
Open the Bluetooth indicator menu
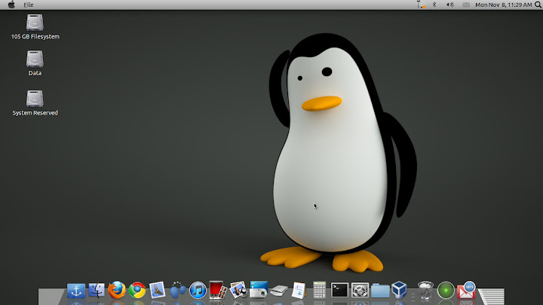[x=434, y=5]
